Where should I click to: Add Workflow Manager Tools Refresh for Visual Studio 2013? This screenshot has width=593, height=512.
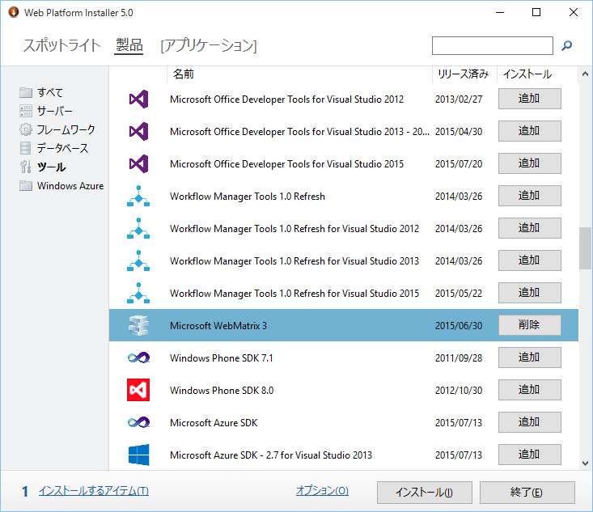(529, 260)
